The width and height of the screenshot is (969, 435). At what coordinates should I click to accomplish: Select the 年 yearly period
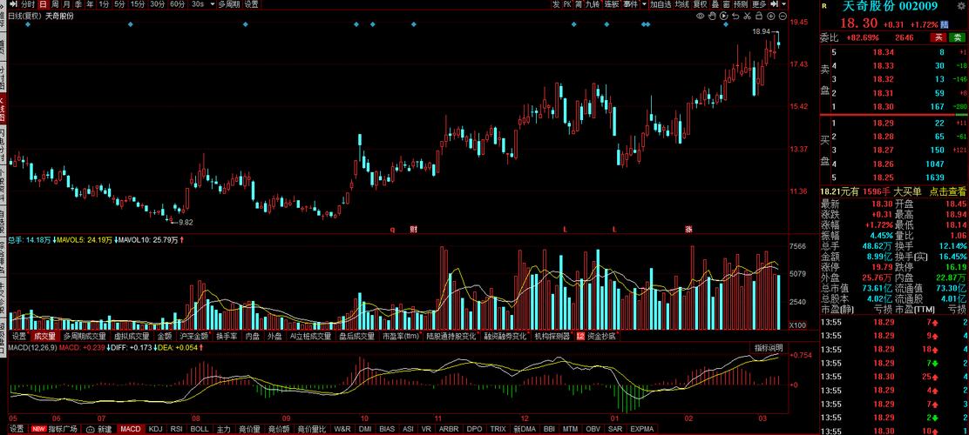(x=91, y=4)
